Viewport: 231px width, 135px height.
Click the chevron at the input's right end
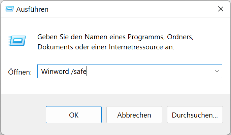pos(217,71)
